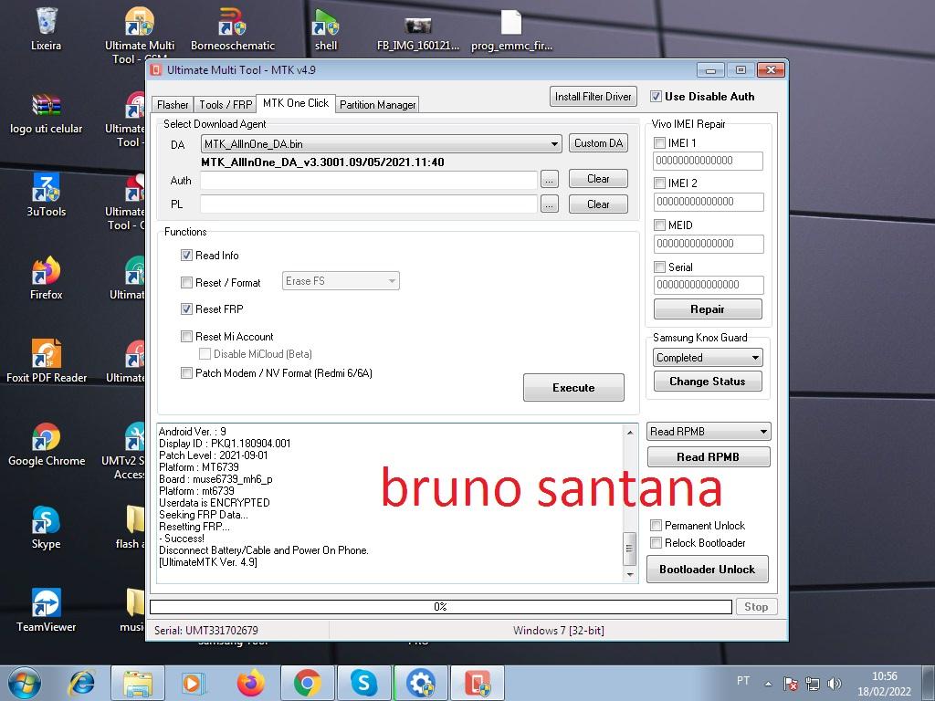935x701 pixels.
Task: Browse for a PL file
Action: [549, 204]
